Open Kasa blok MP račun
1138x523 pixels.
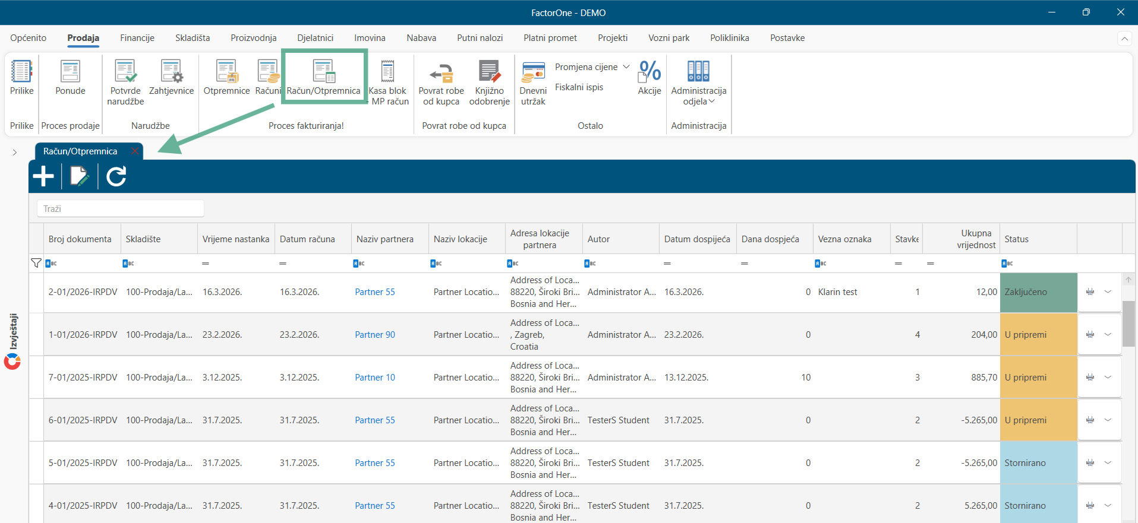click(388, 83)
